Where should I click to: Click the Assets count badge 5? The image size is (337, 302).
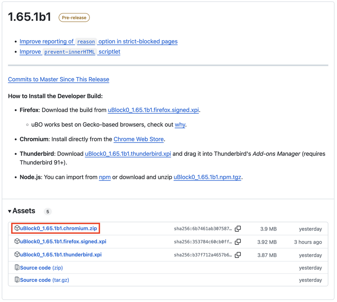(x=48, y=211)
